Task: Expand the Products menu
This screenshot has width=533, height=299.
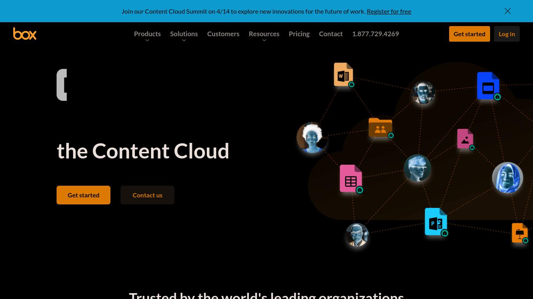Action: click(147, 34)
